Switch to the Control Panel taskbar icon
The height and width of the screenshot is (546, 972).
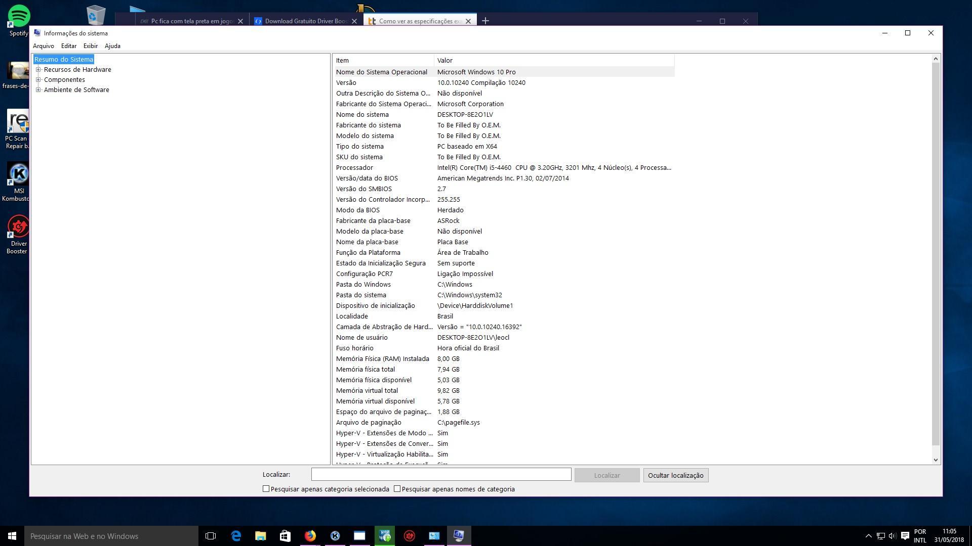click(x=434, y=536)
